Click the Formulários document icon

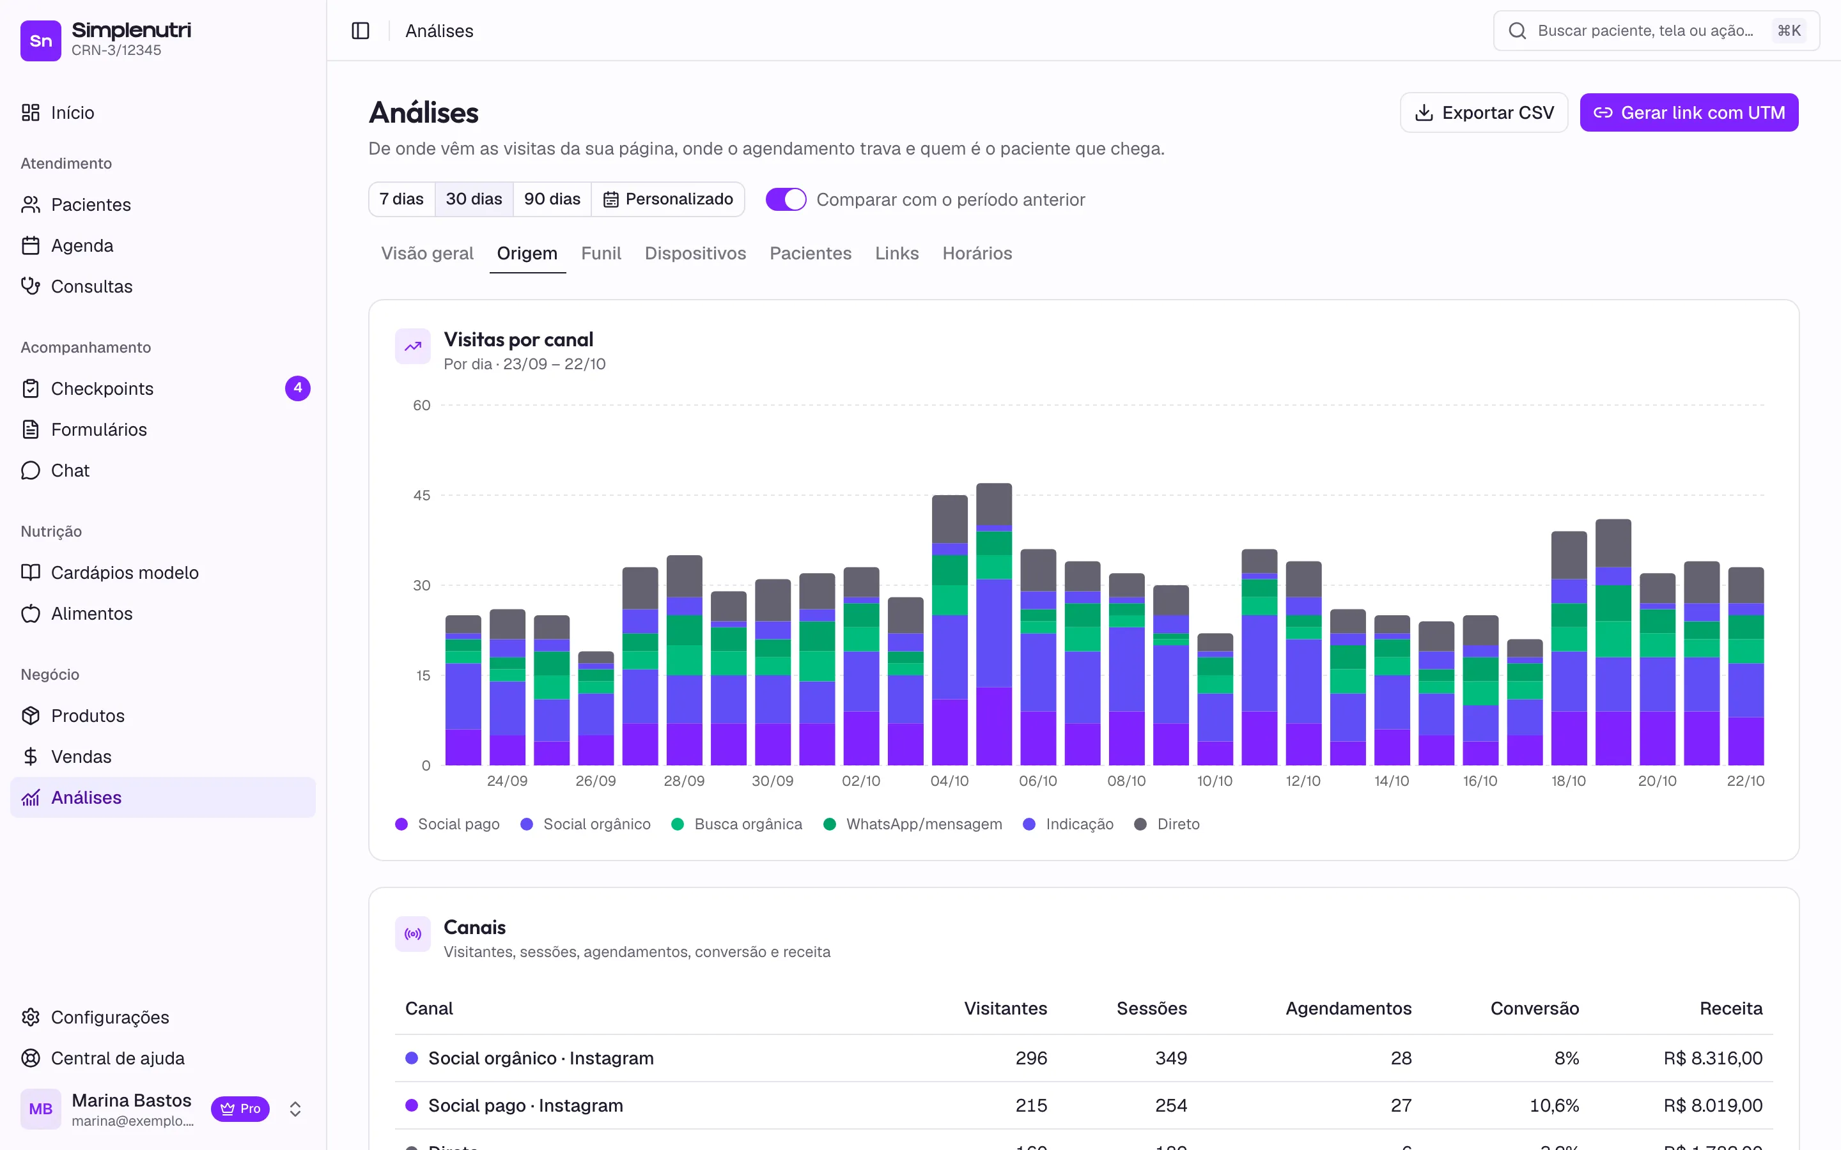click(x=31, y=430)
